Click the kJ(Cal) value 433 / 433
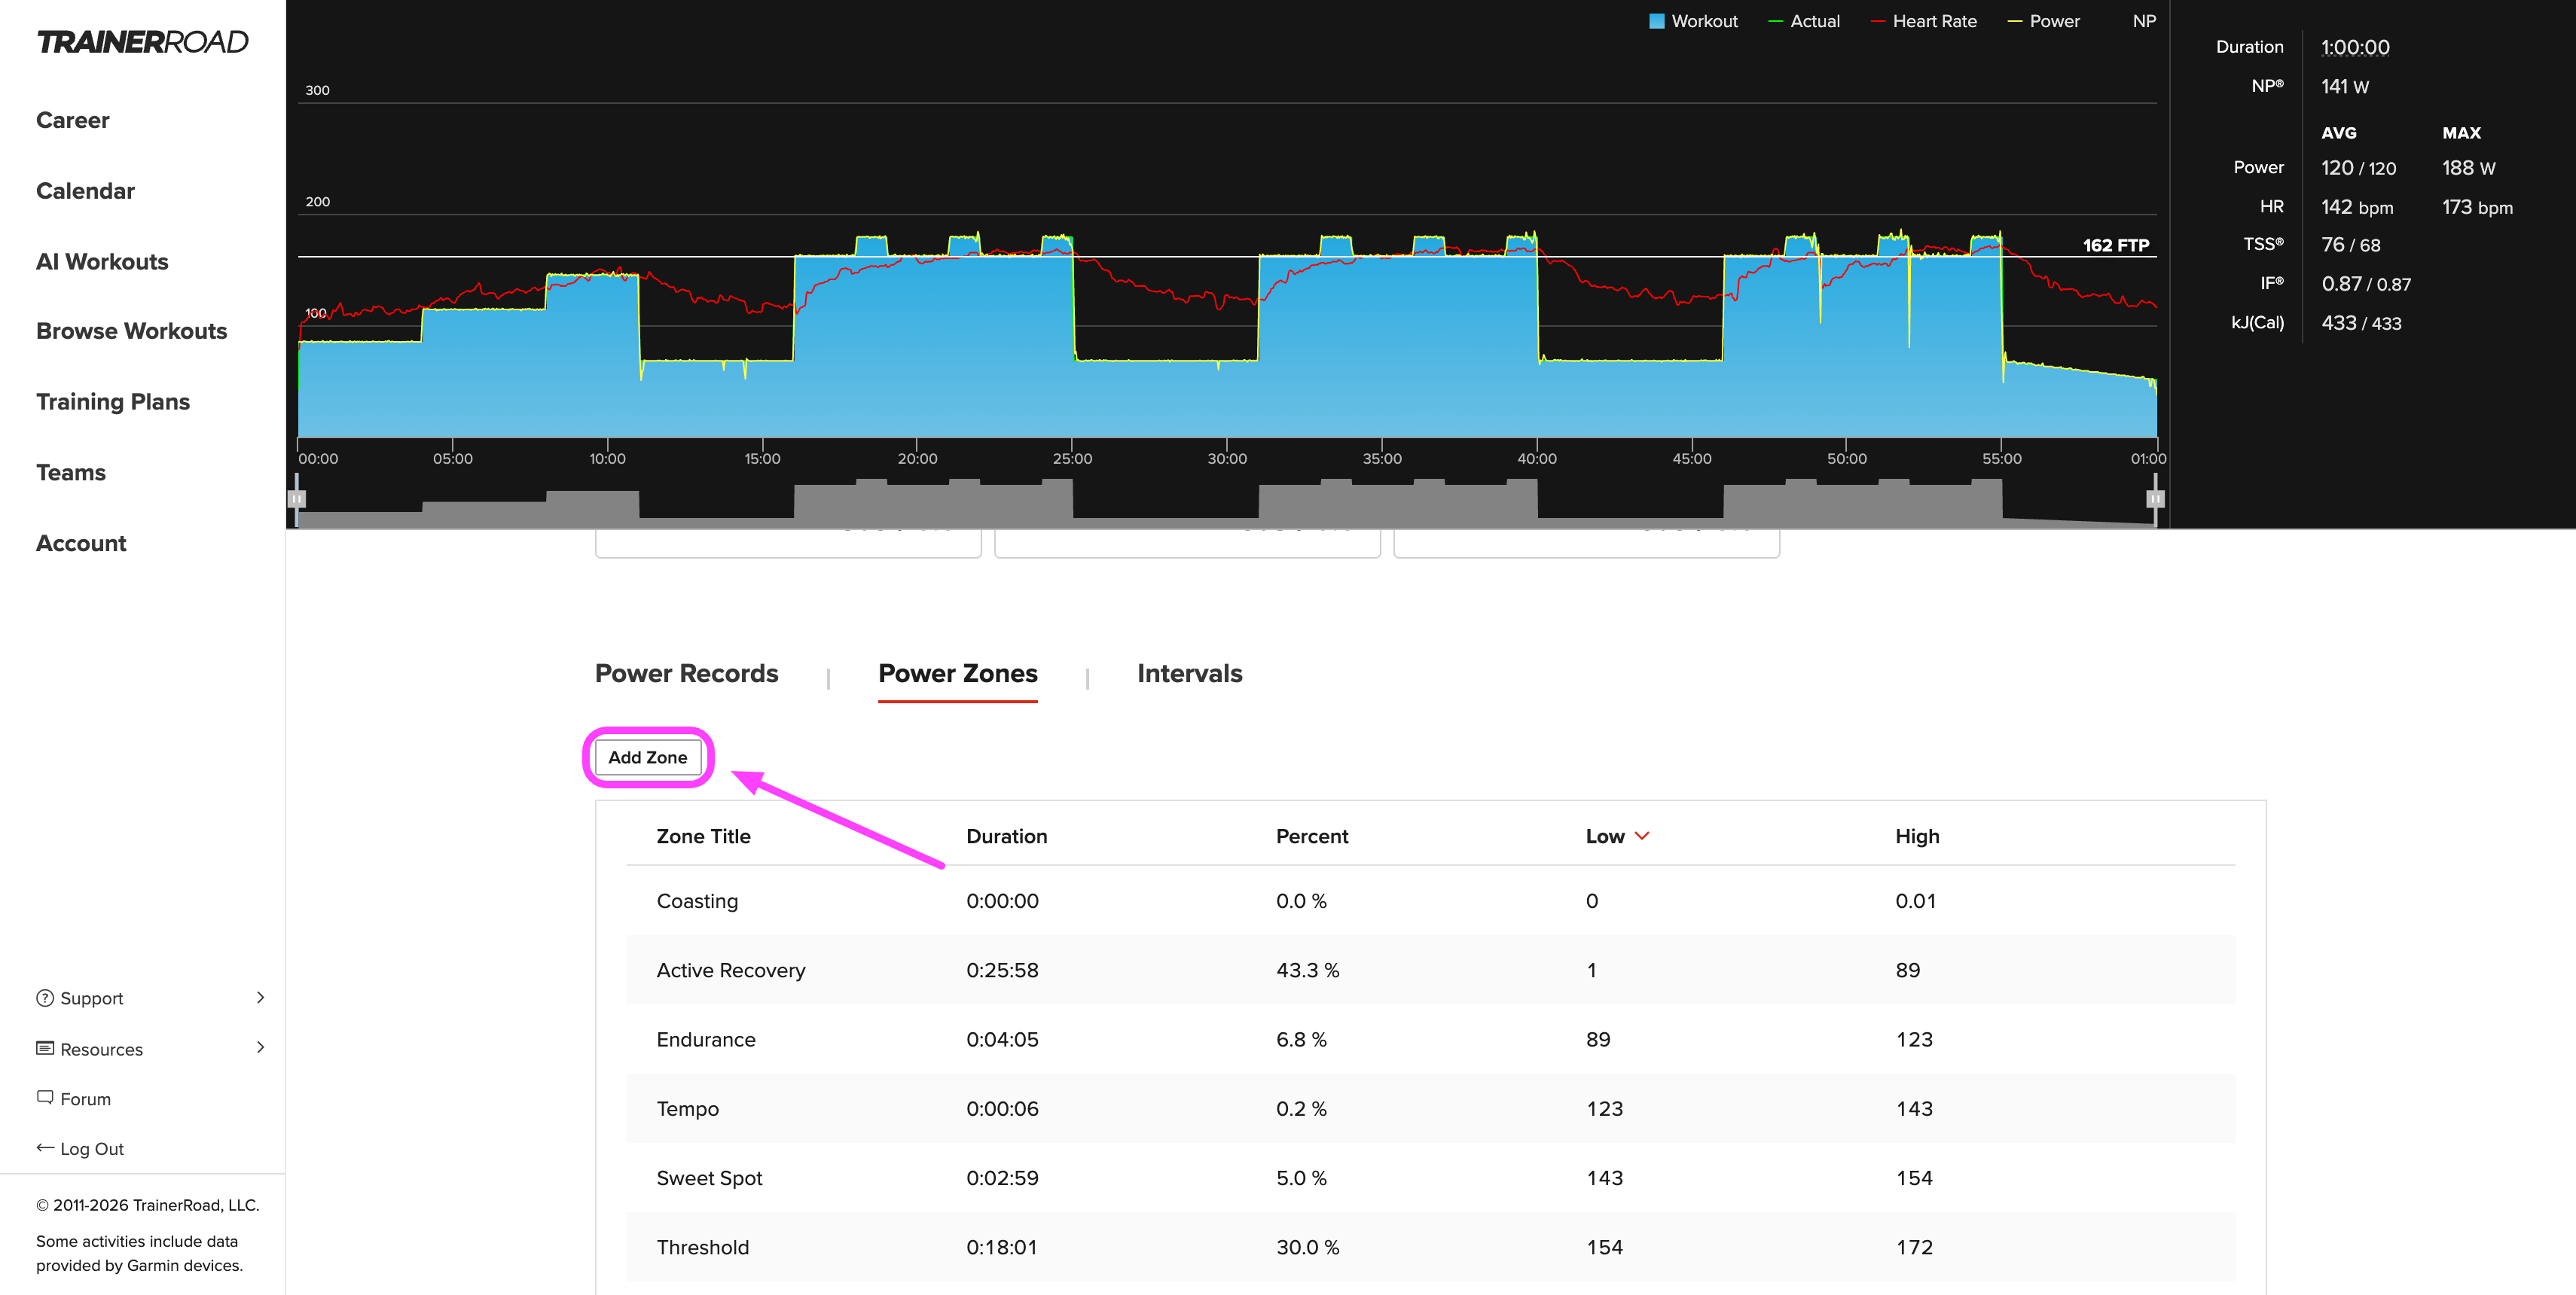Screen dimensions: 2576x1295 [x=2361, y=323]
